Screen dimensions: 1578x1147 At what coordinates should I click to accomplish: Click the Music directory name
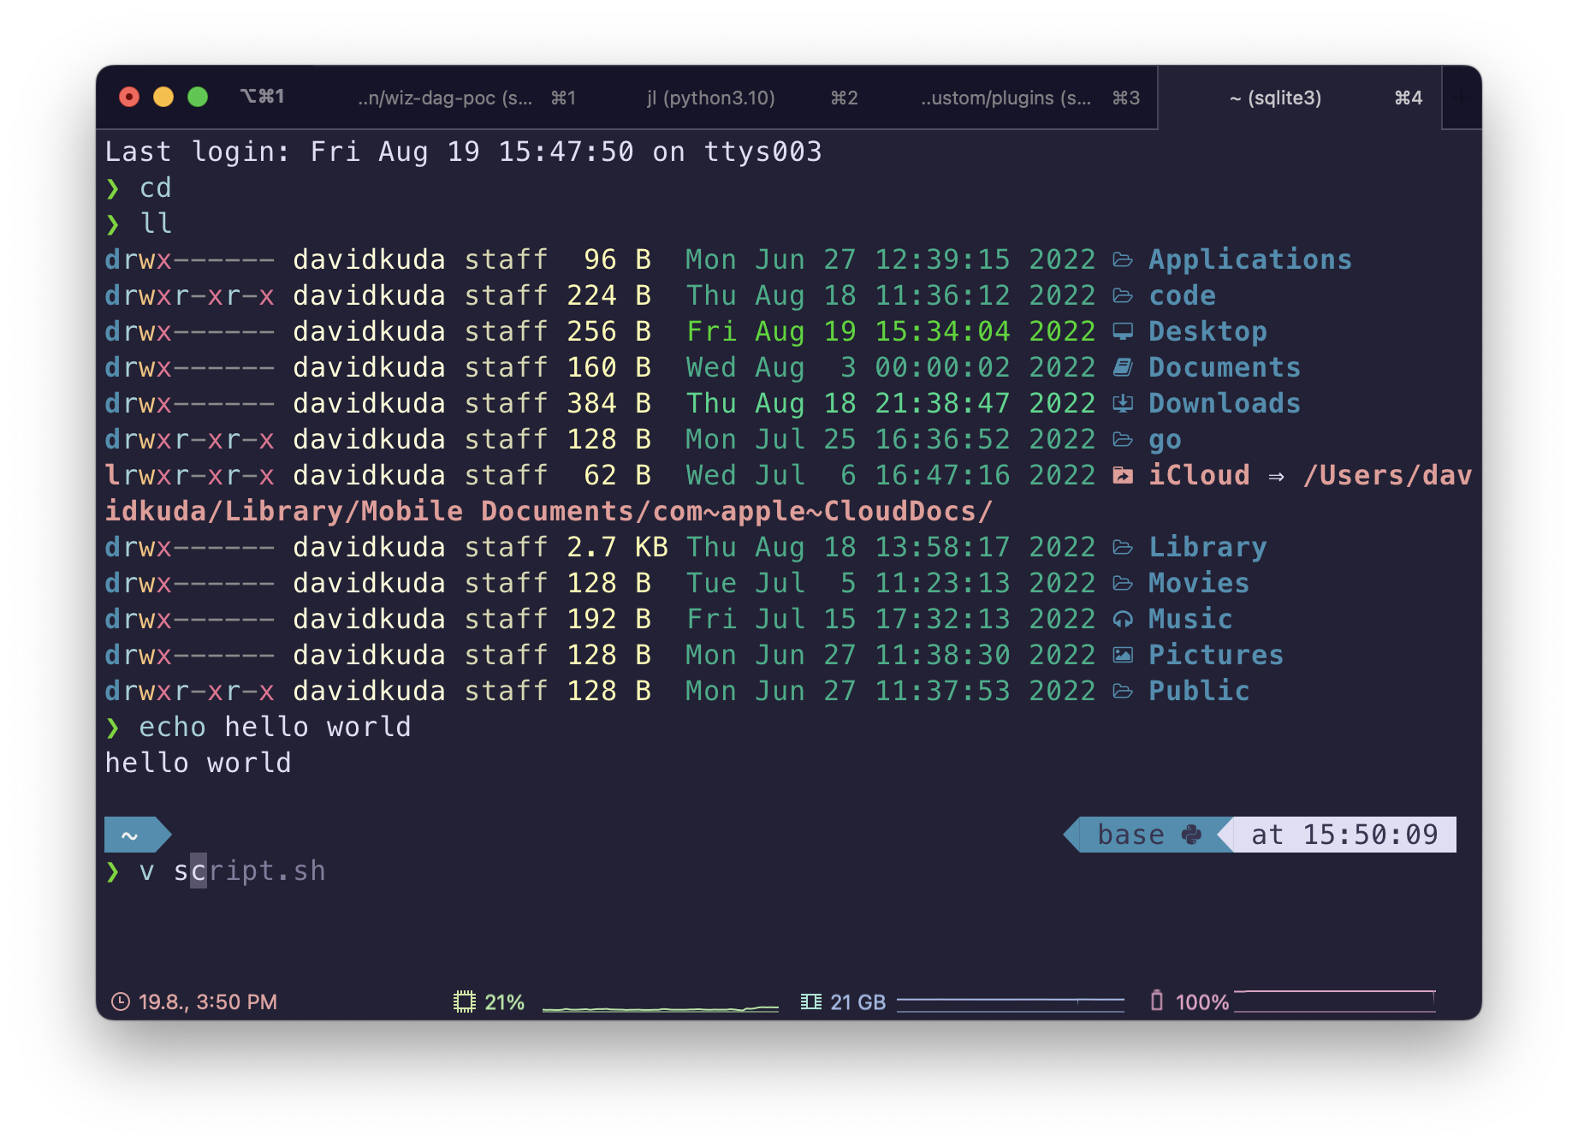[1190, 619]
